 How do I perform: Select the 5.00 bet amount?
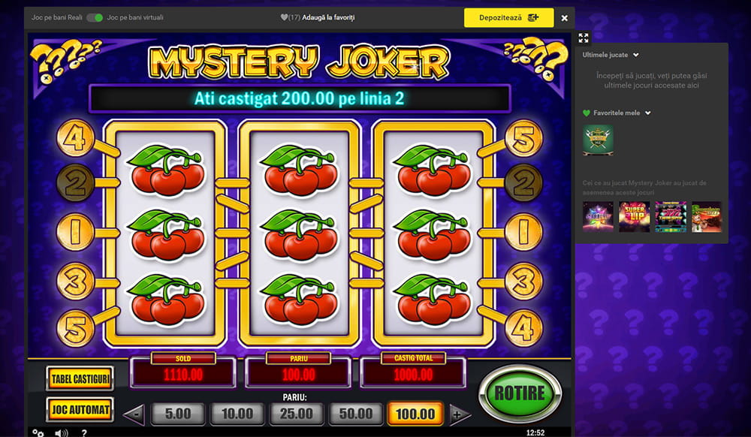tap(178, 414)
